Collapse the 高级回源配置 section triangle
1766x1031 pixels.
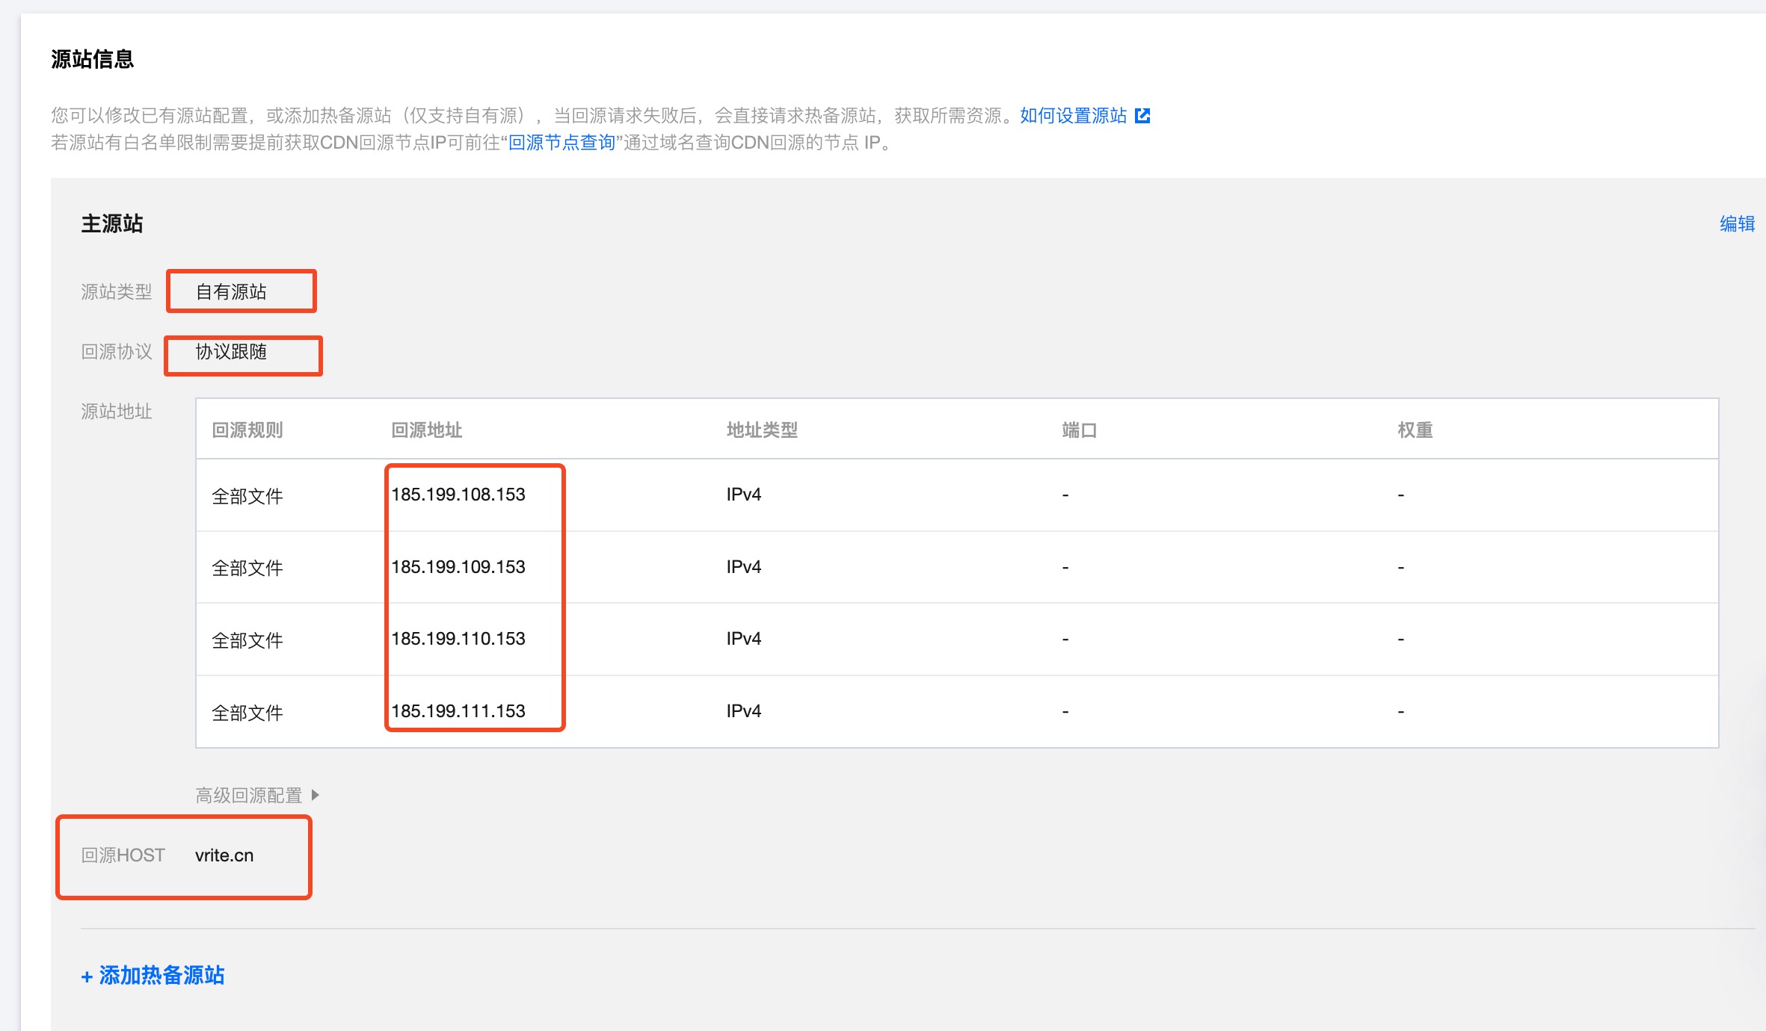click(316, 795)
